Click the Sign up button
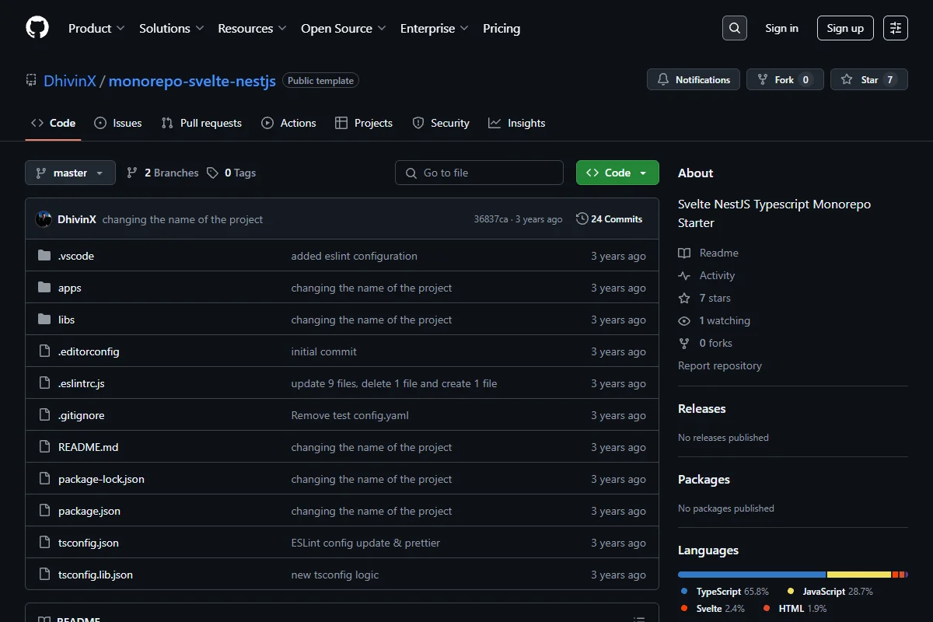933x622 pixels. 845,28
